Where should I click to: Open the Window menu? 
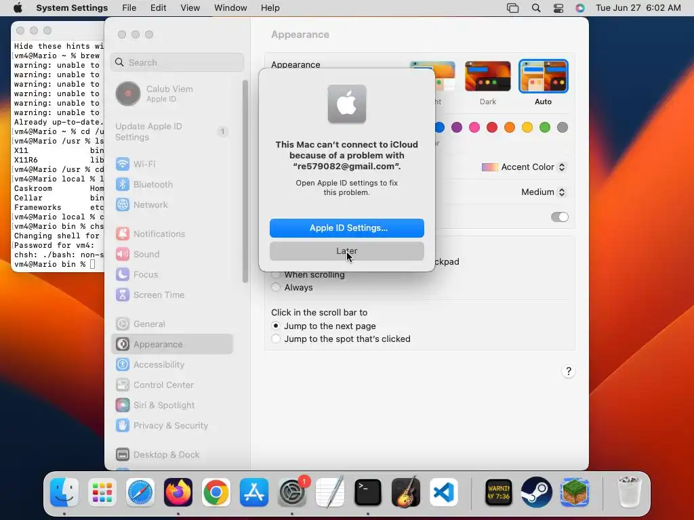tap(230, 8)
